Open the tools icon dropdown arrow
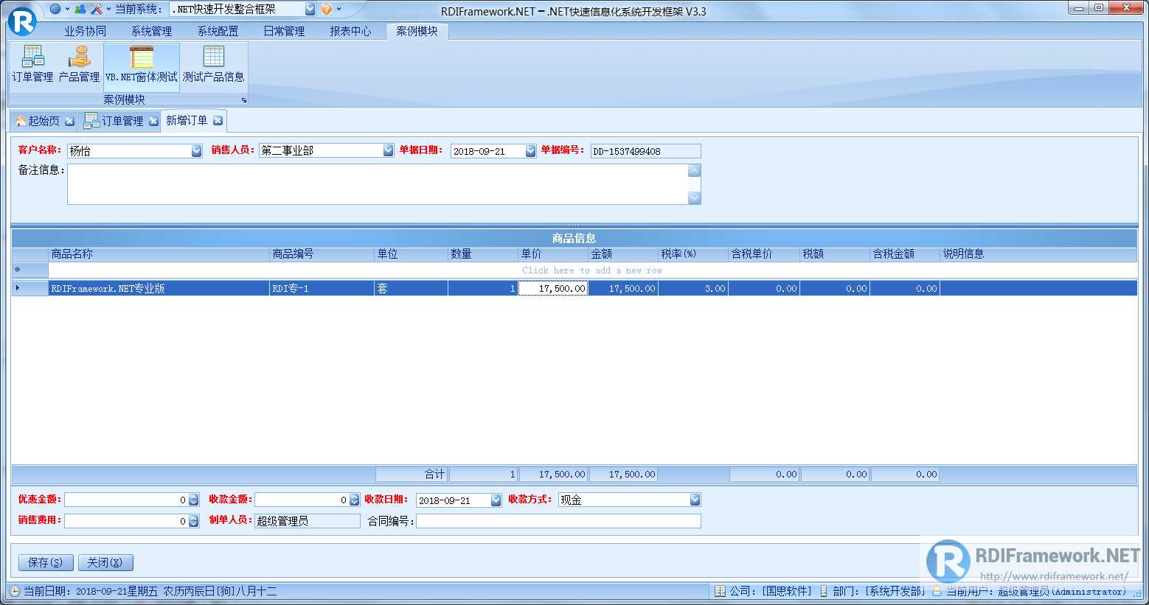This screenshot has width=1149, height=605. click(x=108, y=9)
